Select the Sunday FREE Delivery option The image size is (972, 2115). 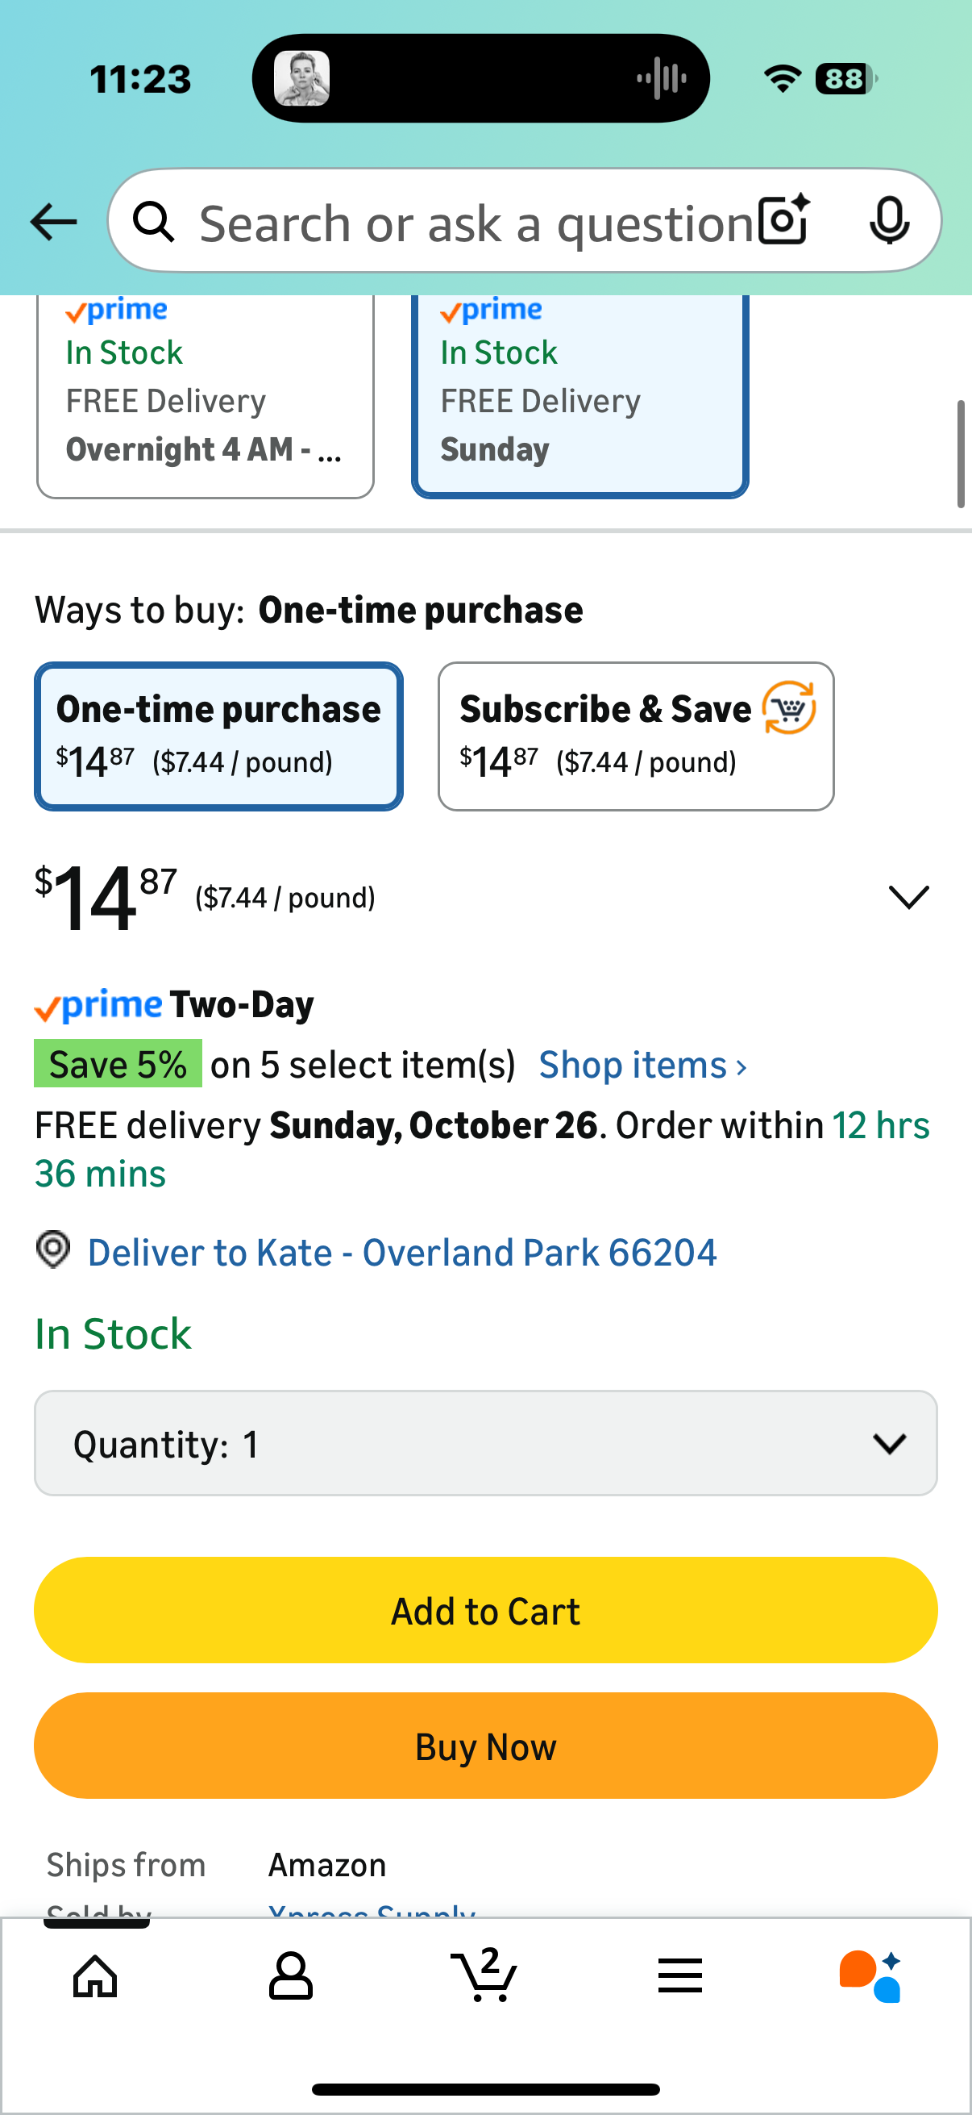pos(580,394)
